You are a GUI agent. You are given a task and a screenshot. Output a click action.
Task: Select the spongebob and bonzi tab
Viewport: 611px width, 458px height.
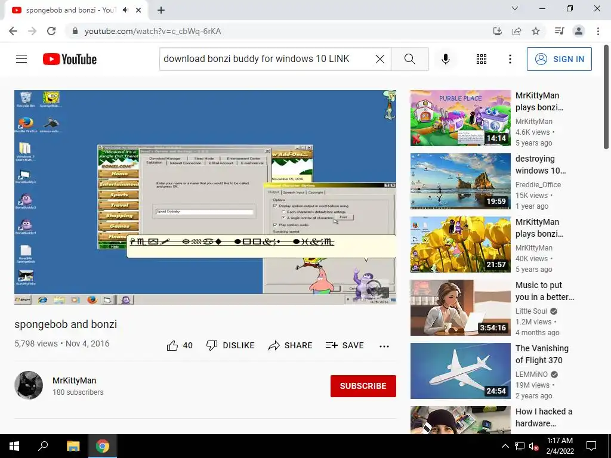(70, 10)
